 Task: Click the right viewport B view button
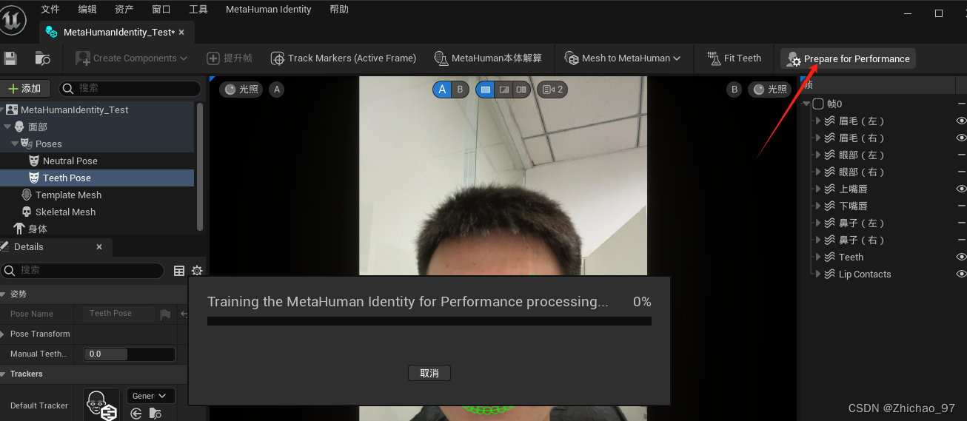[x=735, y=89]
